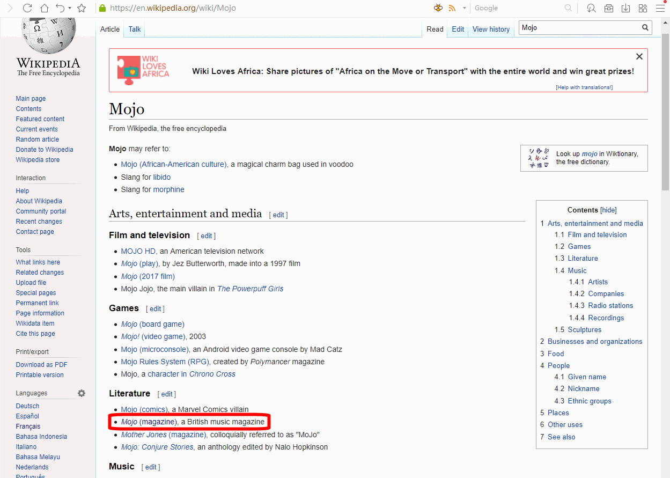
Task: Hide the Contents box
Action: [608, 210]
